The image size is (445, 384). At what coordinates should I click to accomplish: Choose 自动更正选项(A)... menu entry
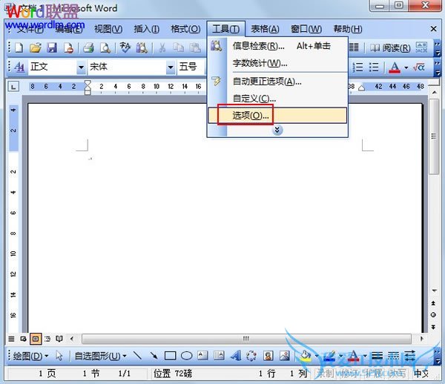click(277, 82)
